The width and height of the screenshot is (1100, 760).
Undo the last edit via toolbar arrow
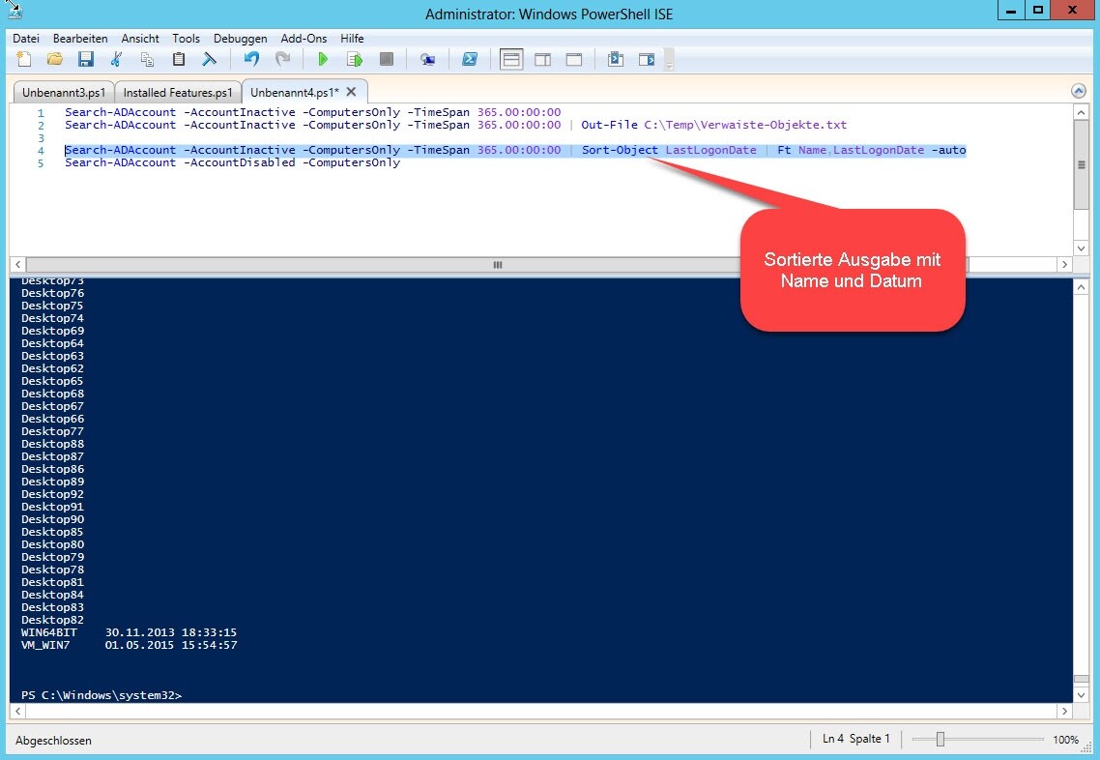(x=251, y=60)
